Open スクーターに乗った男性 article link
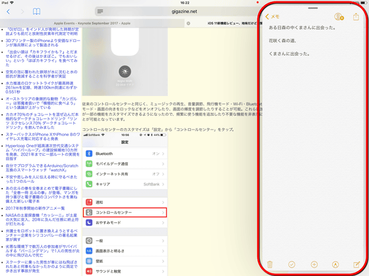369x276 pixels. (42, 267)
